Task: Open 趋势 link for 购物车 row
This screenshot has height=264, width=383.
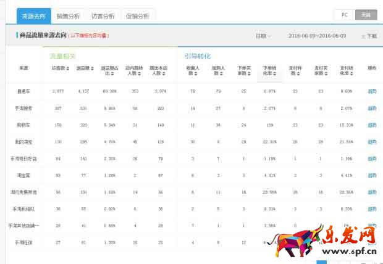Action: [x=371, y=125]
